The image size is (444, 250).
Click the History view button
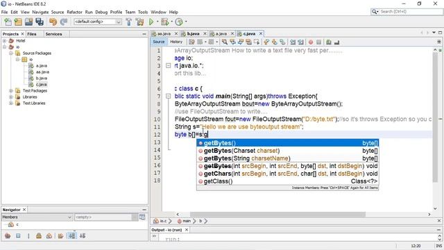[x=176, y=42]
